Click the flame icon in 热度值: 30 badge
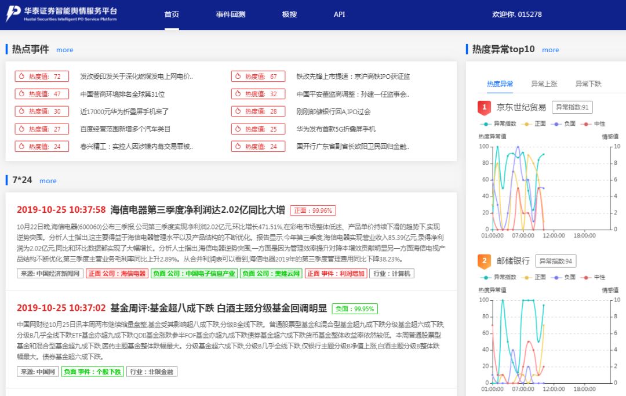Screen dimensions: 626x396 pos(21,111)
